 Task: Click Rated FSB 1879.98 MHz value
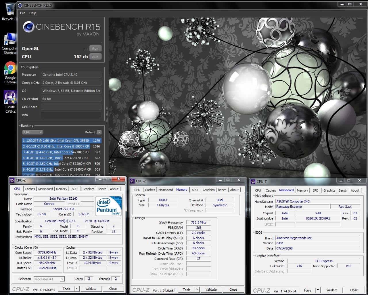click(47, 268)
